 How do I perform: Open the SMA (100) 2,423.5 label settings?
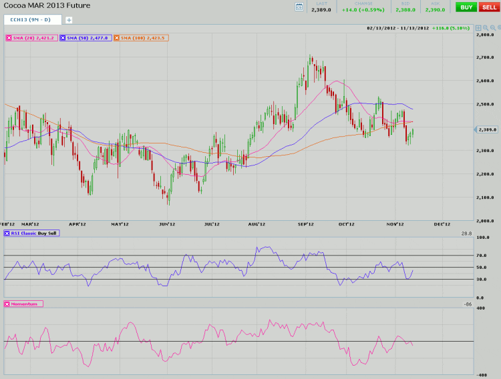click(x=144, y=38)
